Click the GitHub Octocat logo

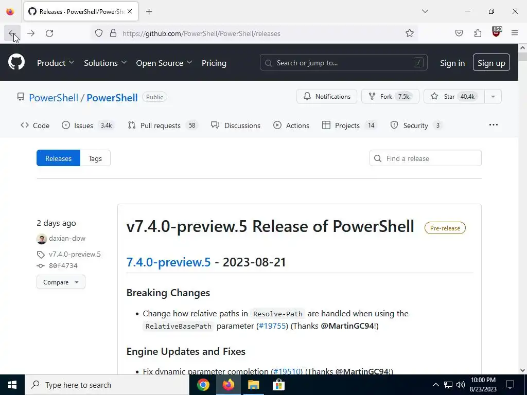click(x=16, y=62)
